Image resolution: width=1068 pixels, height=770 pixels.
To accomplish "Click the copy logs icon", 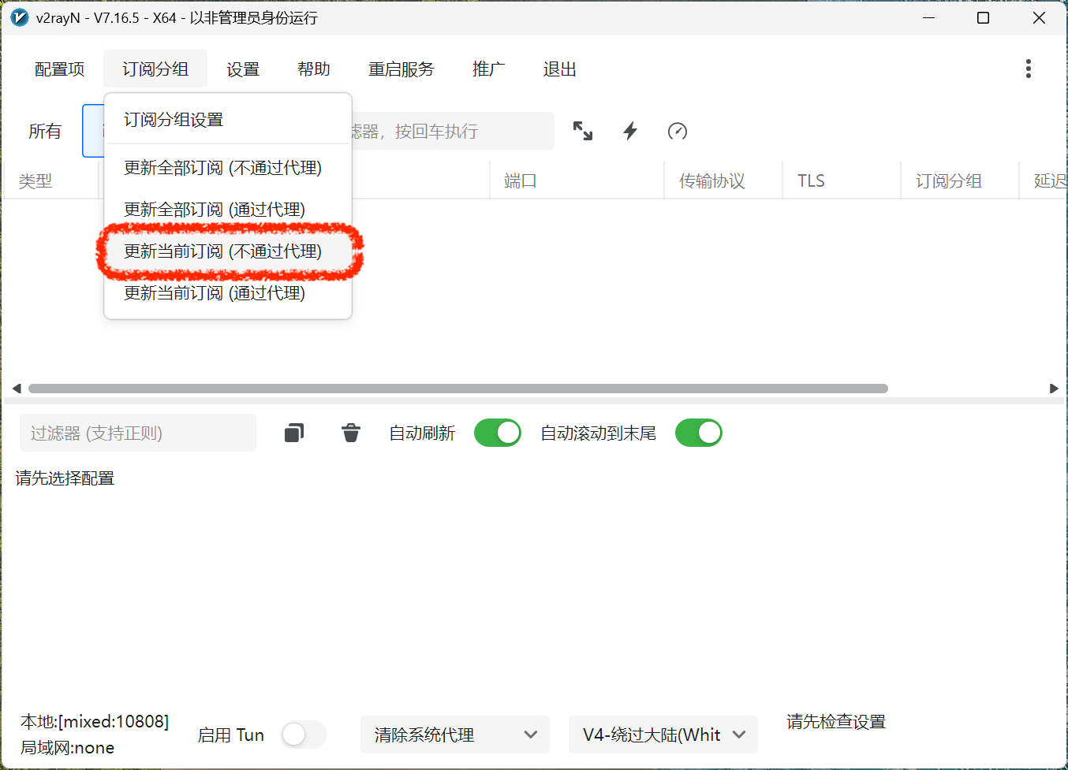I will pos(293,432).
